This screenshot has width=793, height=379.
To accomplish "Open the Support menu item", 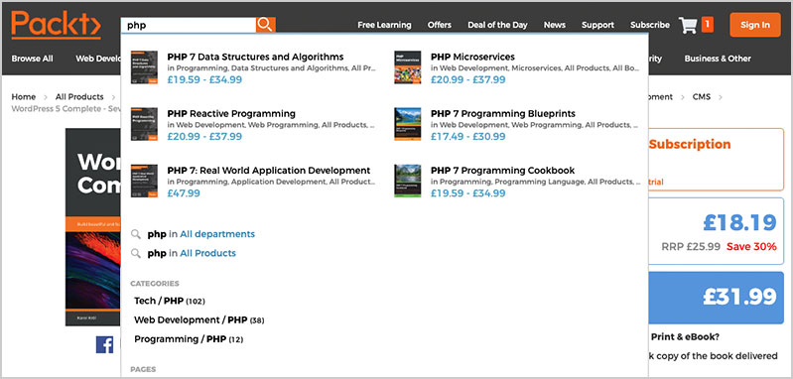I will tap(597, 25).
